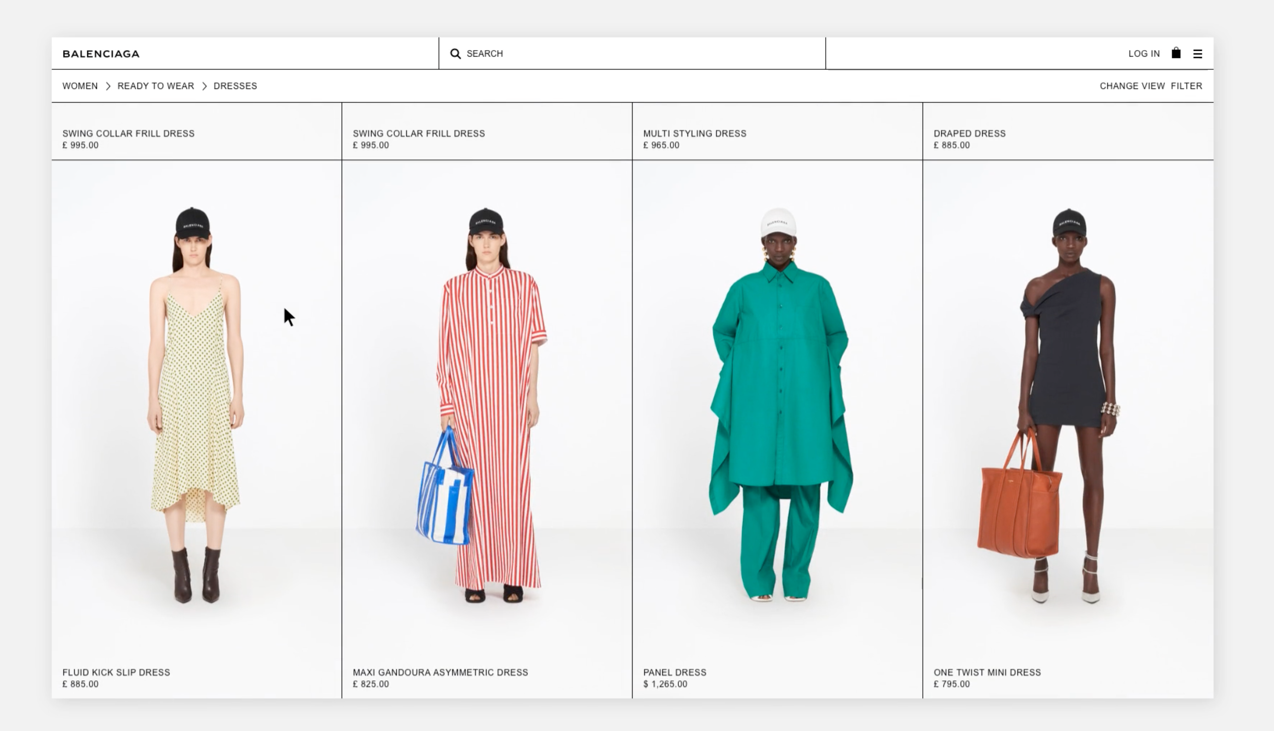1274x731 pixels.
Task: Select the Dresses breadcrumb
Action: [235, 86]
